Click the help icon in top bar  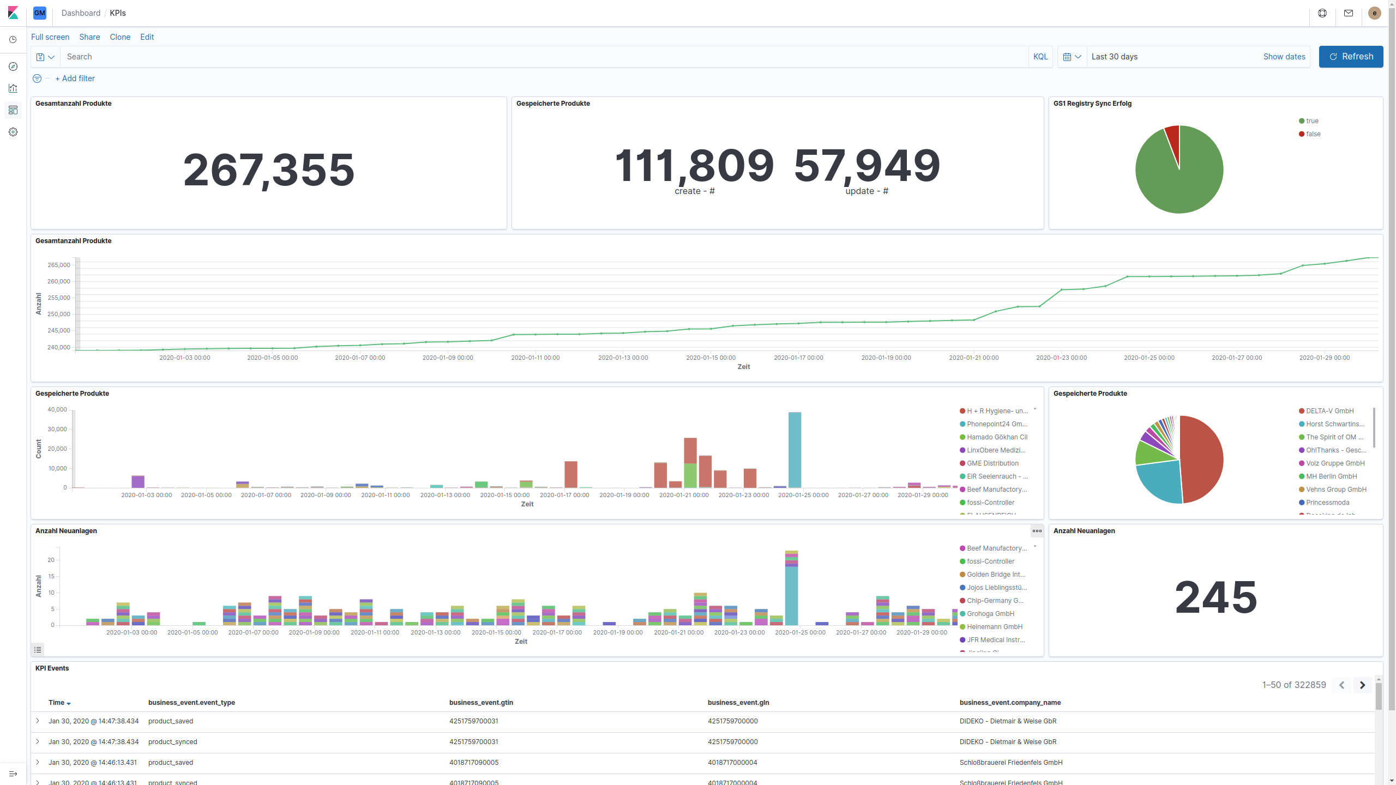(x=1322, y=13)
